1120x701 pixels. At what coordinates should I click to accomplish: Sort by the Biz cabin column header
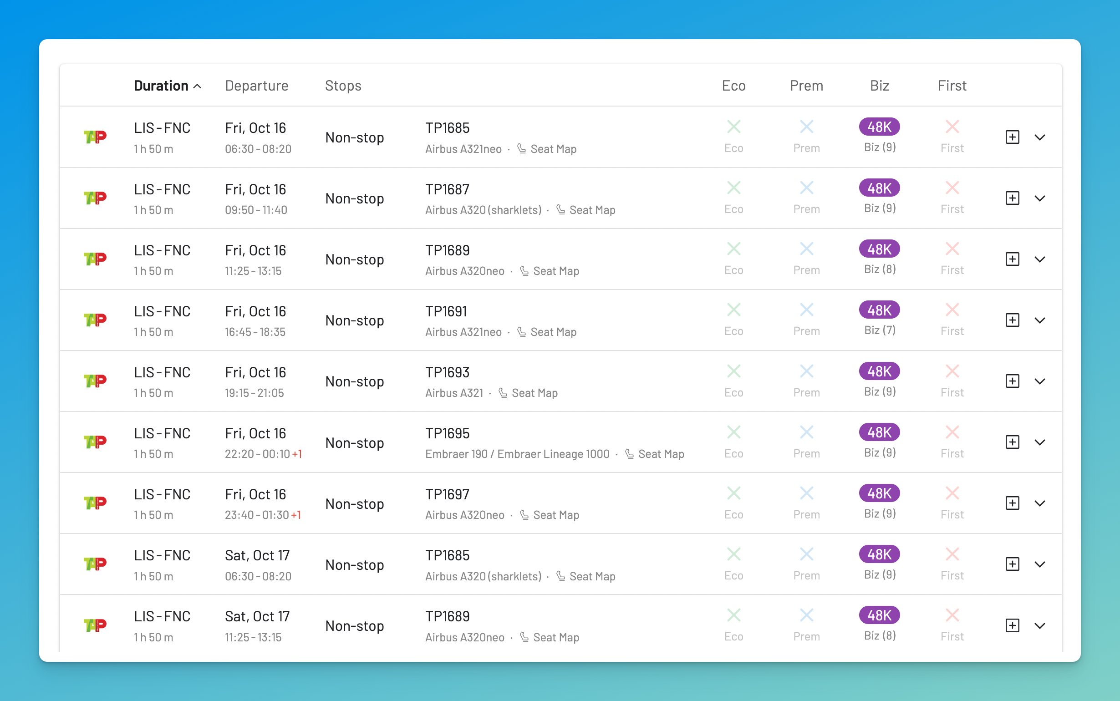pyautogui.click(x=879, y=86)
